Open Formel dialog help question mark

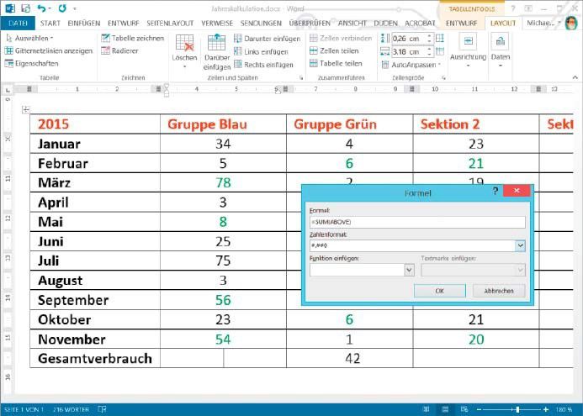496,192
